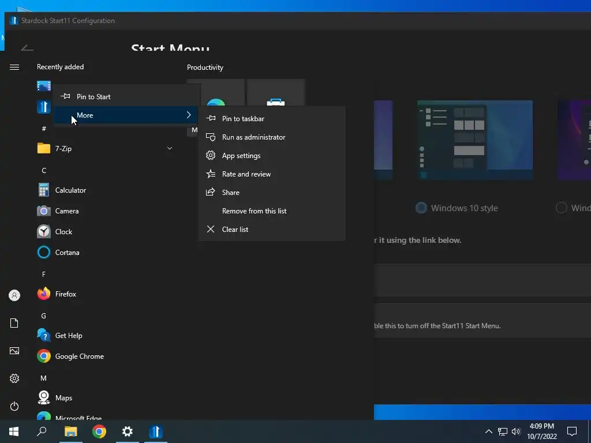
Task: Open the recently added video app icon
Action: 44,86
